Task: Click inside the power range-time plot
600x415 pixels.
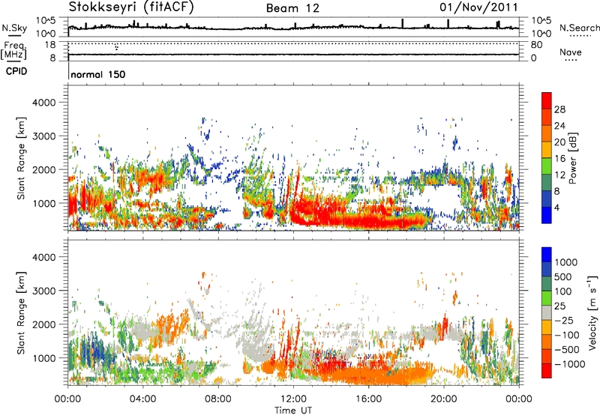Action: tap(293, 158)
